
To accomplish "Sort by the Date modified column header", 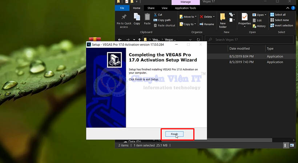I will pyautogui.click(x=239, y=49).
